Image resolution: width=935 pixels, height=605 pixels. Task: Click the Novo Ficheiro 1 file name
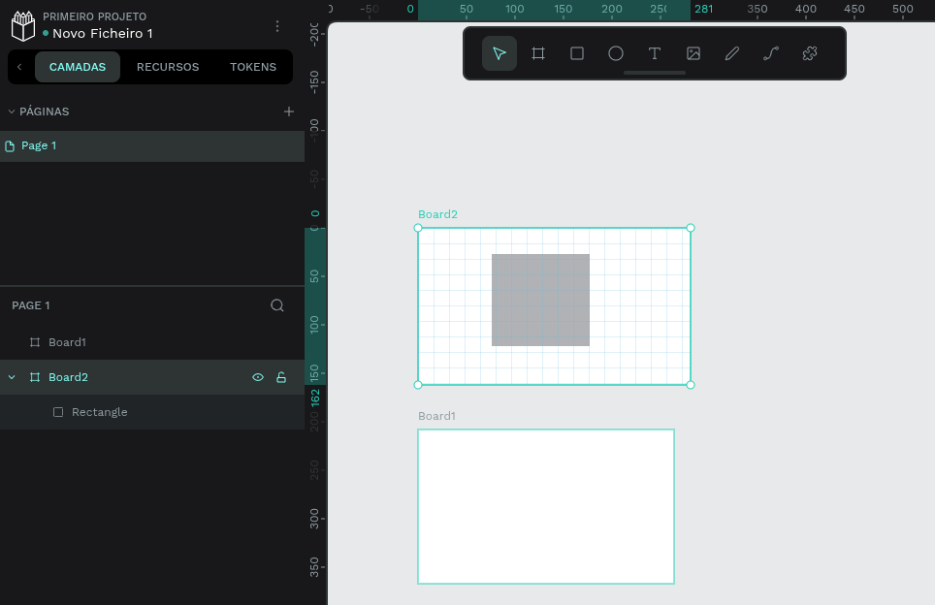(103, 33)
